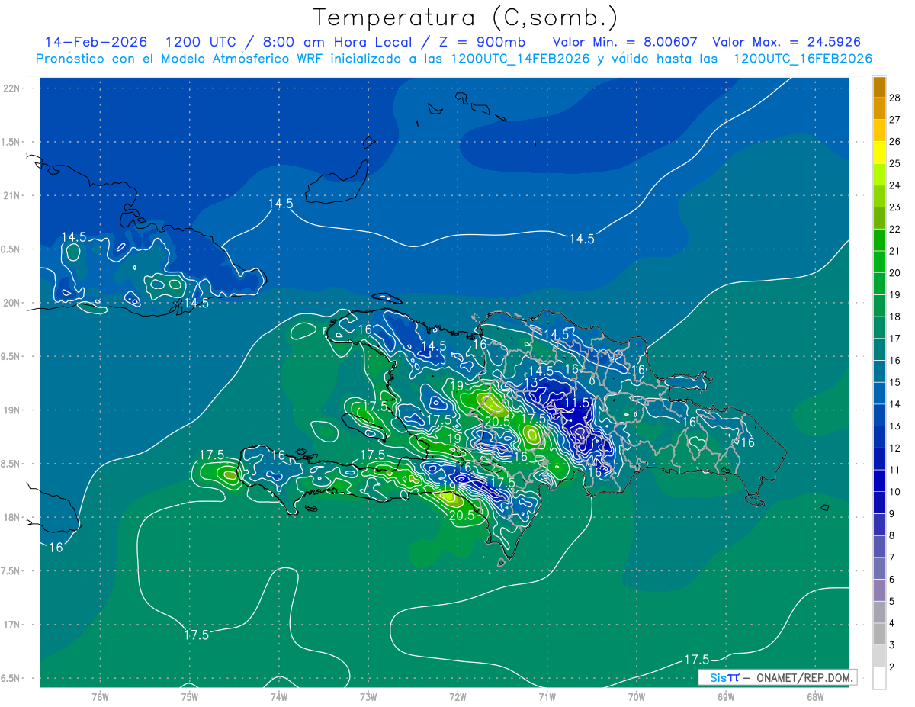Click the '17N' latitude axis label
Screen dimensions: 915x707
click(x=11, y=625)
